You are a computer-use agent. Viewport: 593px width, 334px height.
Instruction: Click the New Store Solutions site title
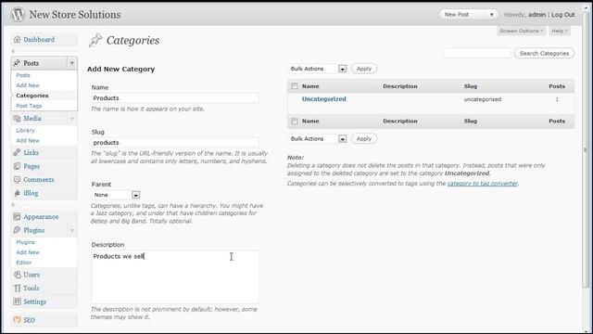[x=75, y=15]
